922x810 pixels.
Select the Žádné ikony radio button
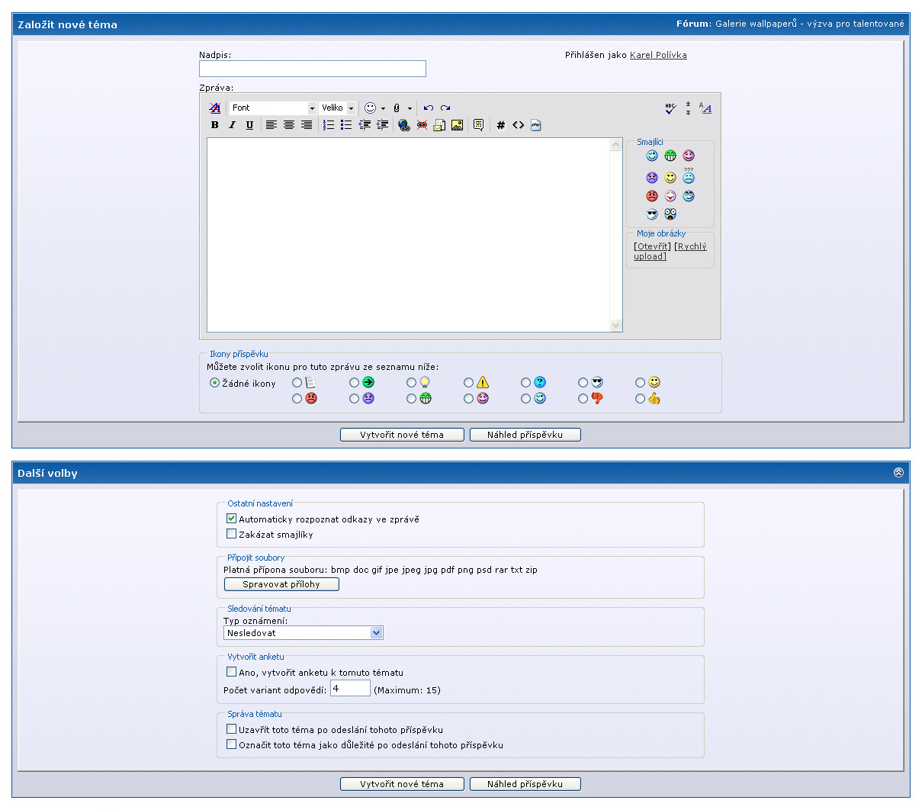(x=215, y=383)
